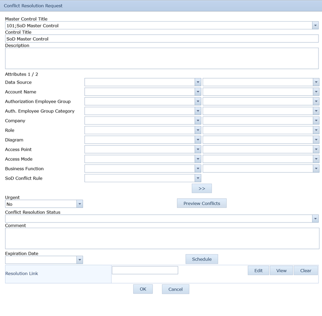Expand first Authorization Employee Group dropdown
322x316 pixels.
(198, 101)
